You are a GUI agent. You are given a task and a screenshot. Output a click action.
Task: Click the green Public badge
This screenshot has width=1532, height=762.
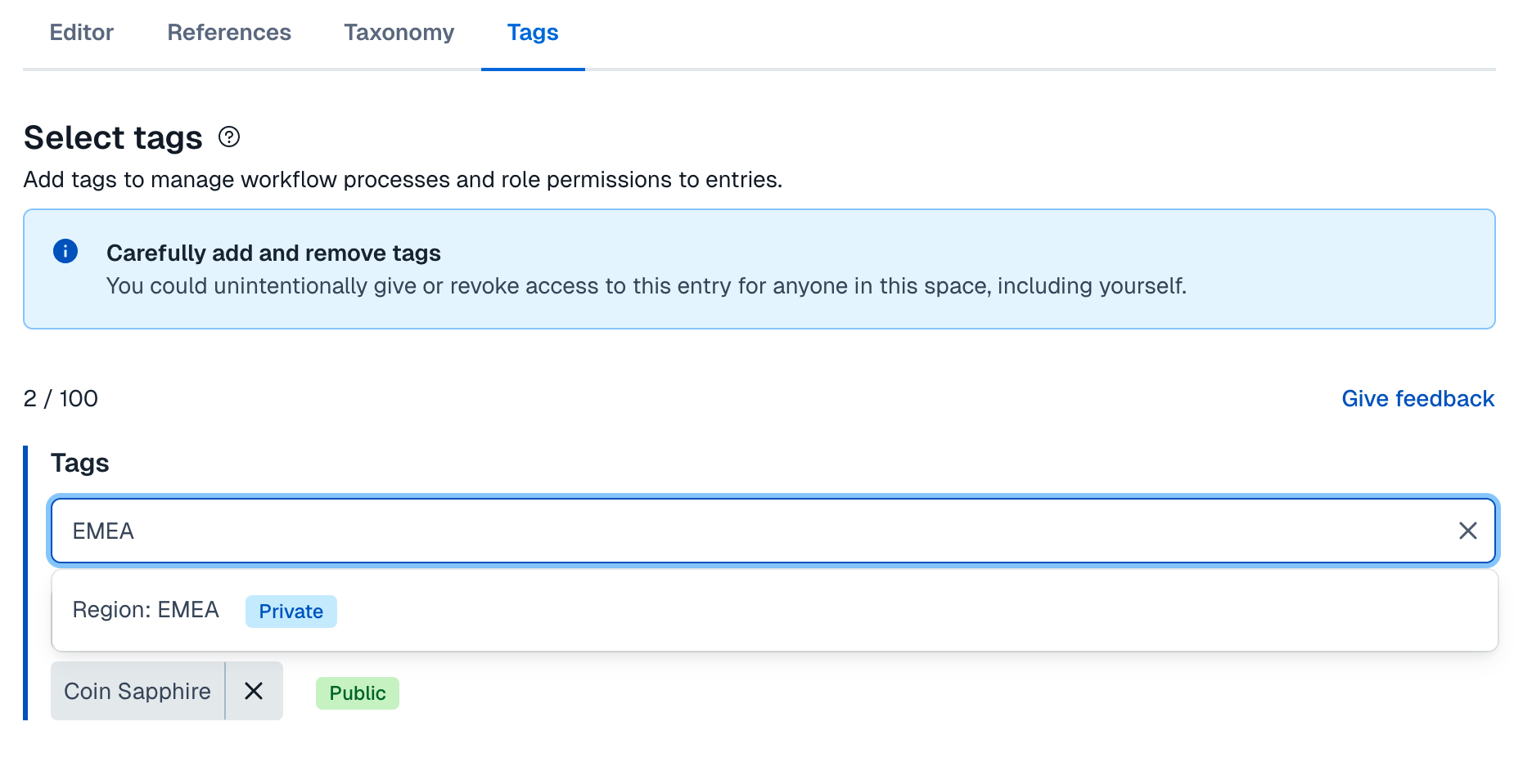pyautogui.click(x=358, y=693)
